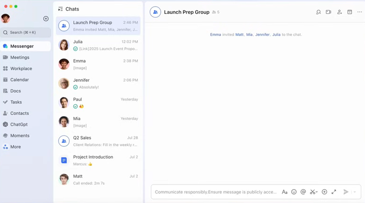This screenshot has height=203, width=365.
Task: Expand the scissors screenshot dropdown
Action: click(x=317, y=192)
